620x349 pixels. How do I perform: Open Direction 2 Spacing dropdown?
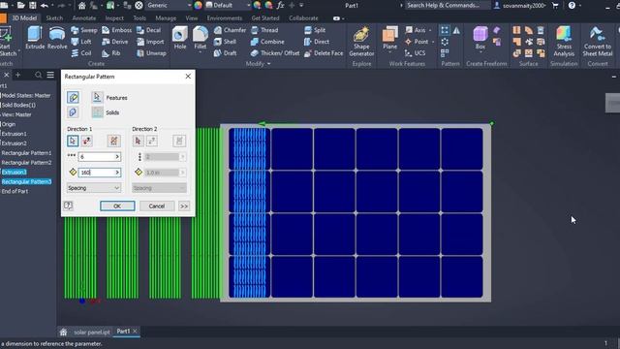159,188
